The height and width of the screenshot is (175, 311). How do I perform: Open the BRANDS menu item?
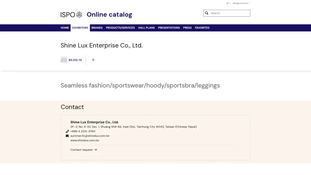pos(97,28)
